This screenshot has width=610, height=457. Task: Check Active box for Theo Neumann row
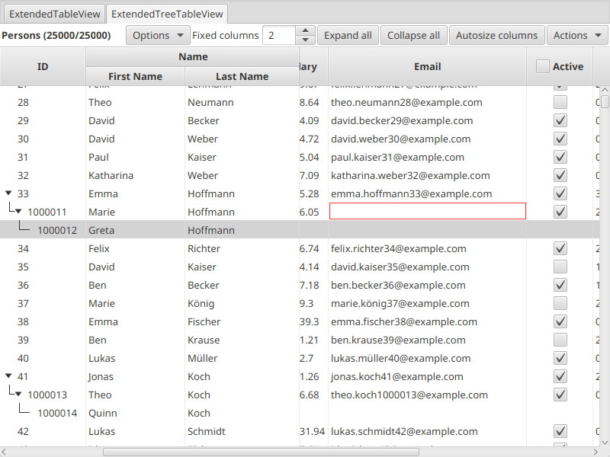coord(560,102)
